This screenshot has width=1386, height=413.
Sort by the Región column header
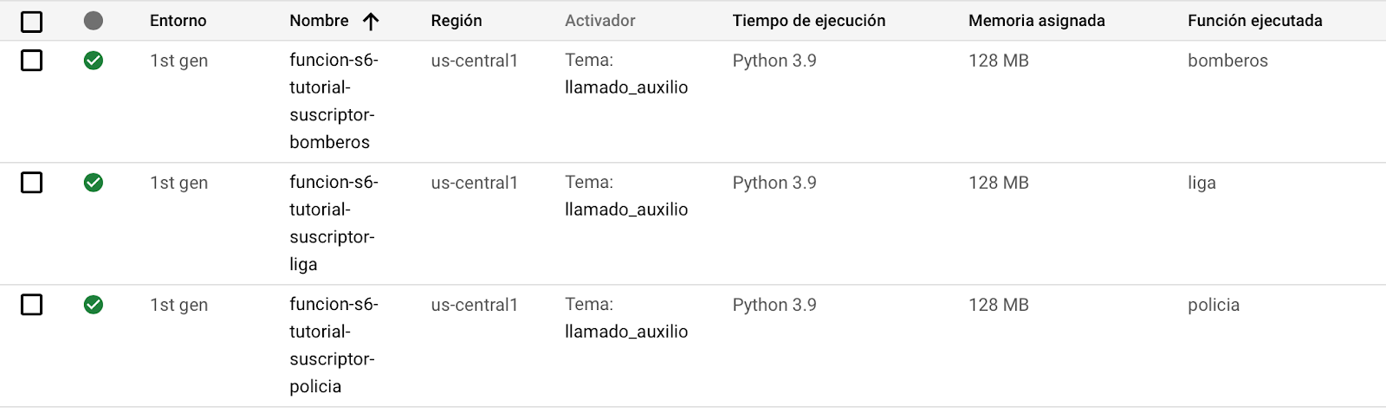(x=457, y=21)
